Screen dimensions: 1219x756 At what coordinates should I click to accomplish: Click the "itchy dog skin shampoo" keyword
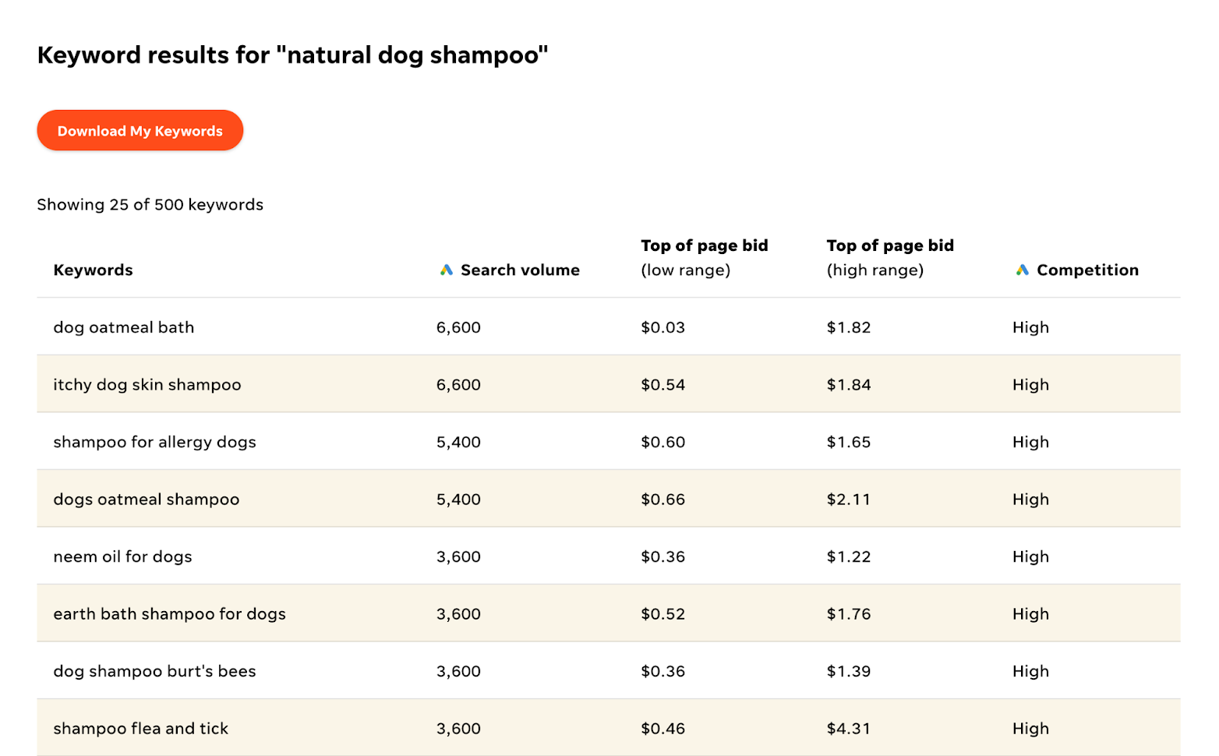click(x=147, y=385)
